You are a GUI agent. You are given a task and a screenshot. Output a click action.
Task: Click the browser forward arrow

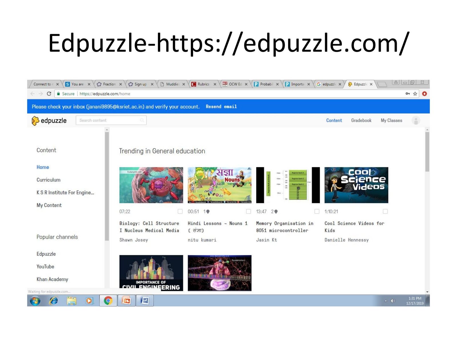(x=41, y=94)
